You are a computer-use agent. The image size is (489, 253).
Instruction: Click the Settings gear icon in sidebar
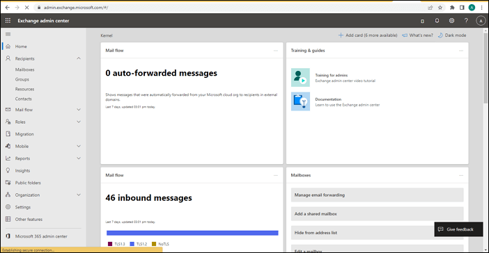coord(8,207)
